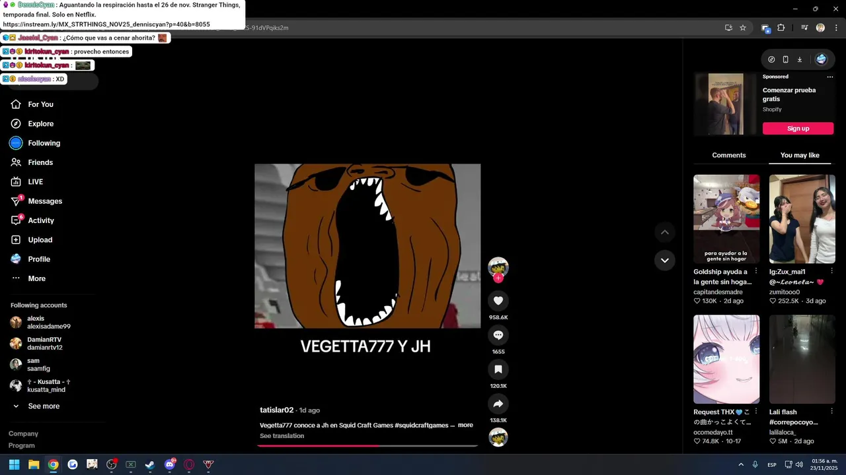Seek in the video progress bar

(x=367, y=446)
